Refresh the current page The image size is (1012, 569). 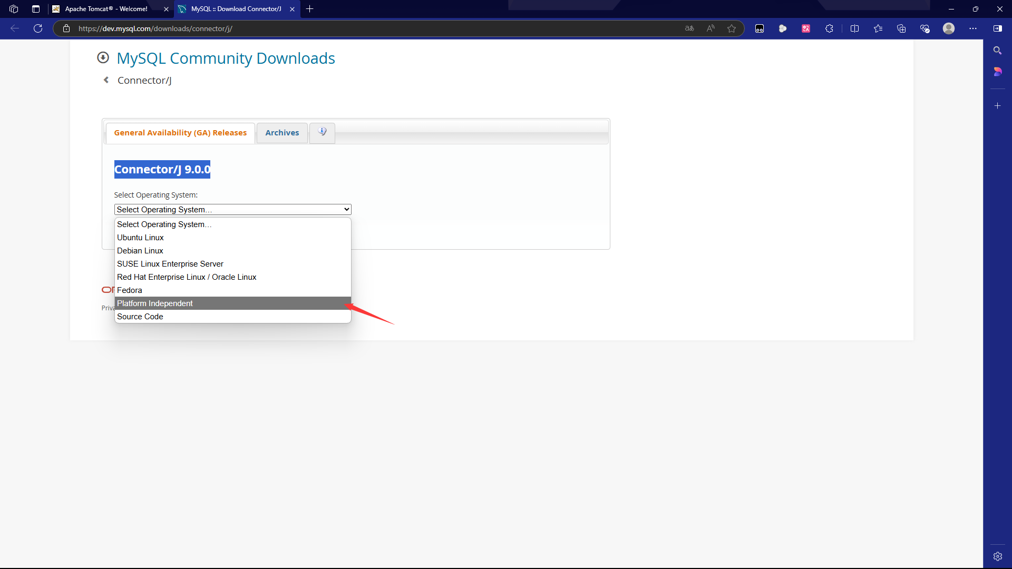(38, 28)
